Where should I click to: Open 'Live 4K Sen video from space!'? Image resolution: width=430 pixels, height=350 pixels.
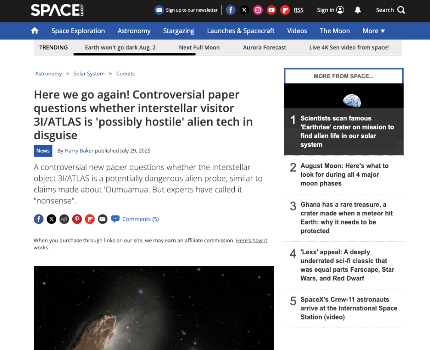(349, 47)
